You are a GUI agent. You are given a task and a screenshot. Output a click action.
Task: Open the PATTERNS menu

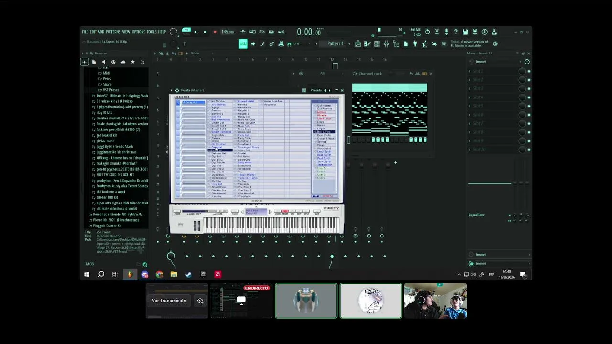click(x=113, y=32)
